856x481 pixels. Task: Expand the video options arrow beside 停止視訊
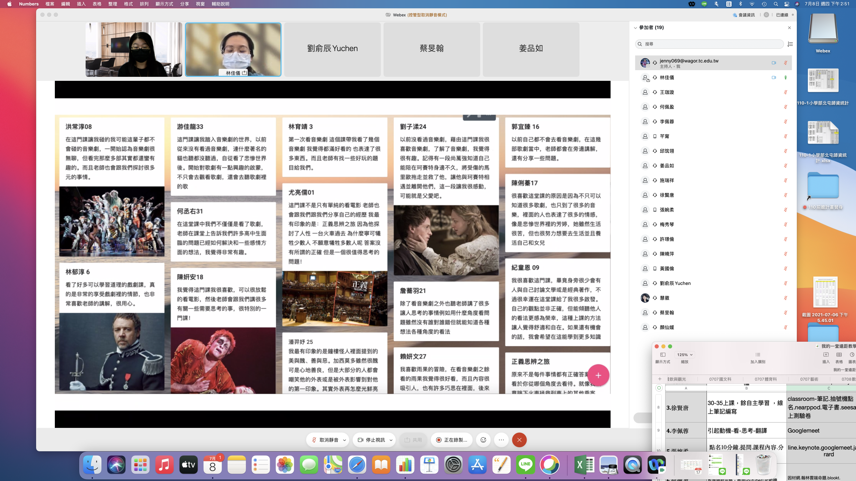pos(391,440)
